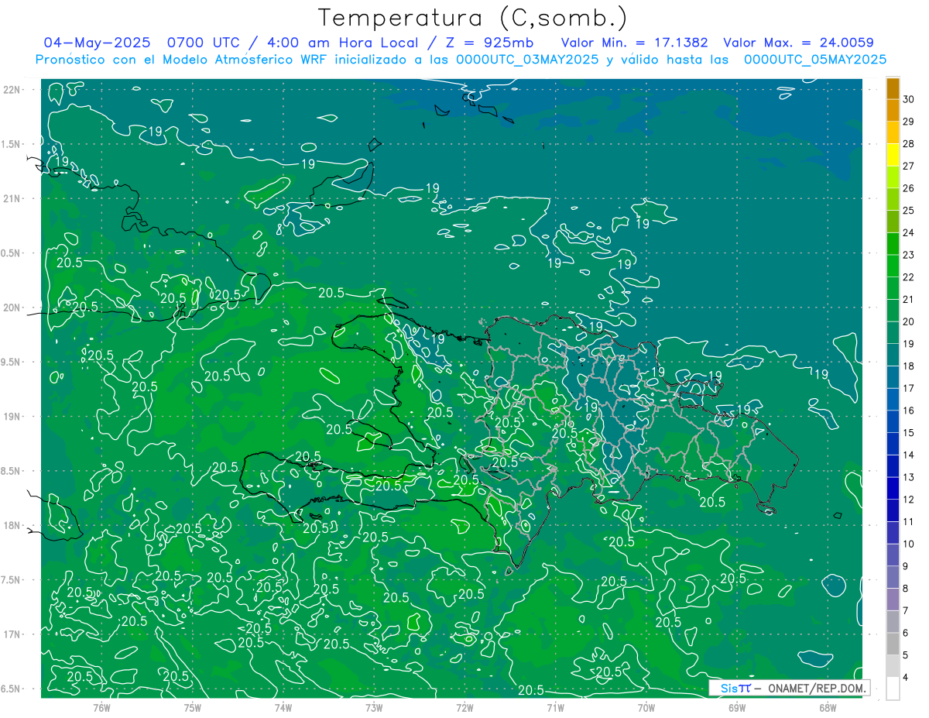The height and width of the screenshot is (718, 929).
Task: Click the color scale label 22
Action: pos(909,277)
